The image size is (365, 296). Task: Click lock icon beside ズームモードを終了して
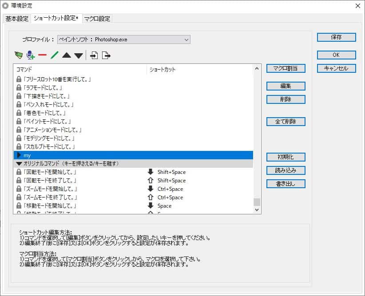[x=19, y=197]
